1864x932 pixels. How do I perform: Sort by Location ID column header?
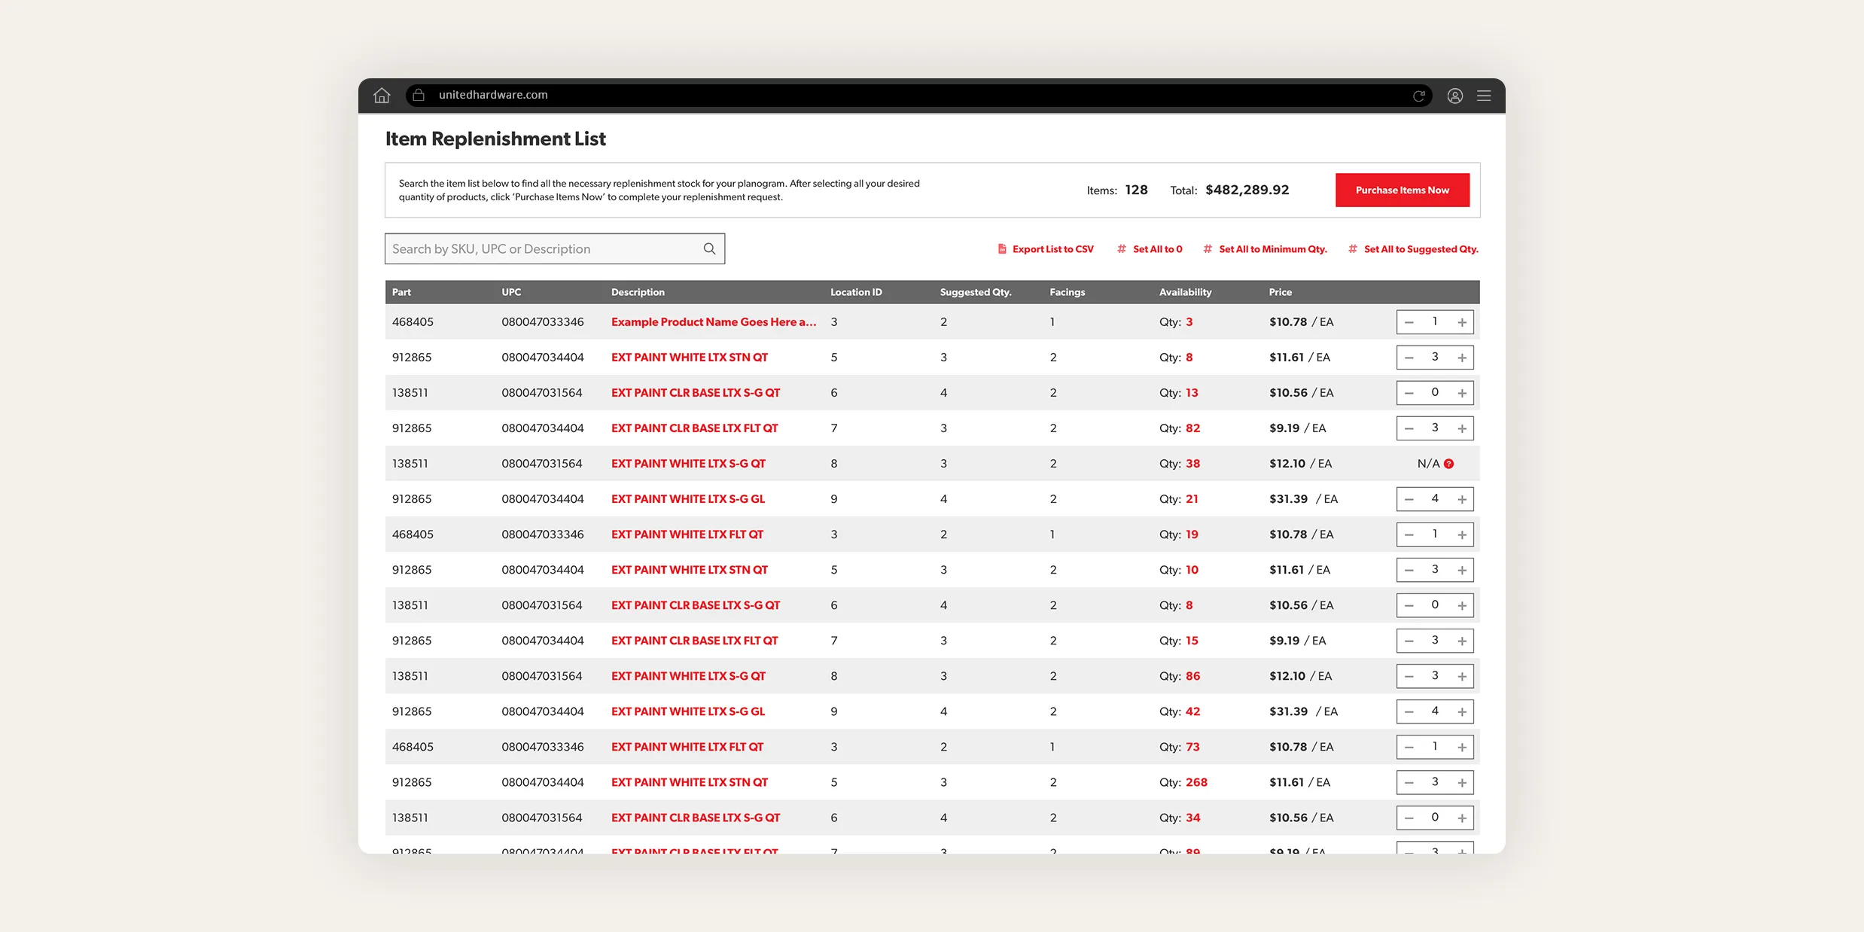[x=856, y=292]
